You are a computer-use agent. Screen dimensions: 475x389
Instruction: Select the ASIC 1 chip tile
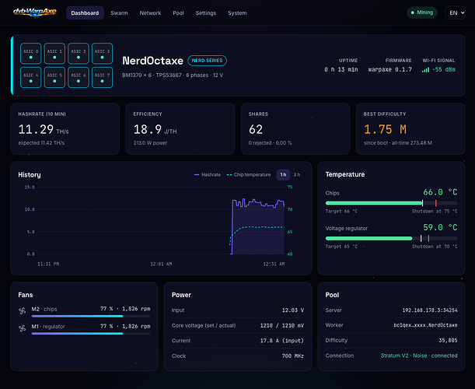tap(54, 54)
